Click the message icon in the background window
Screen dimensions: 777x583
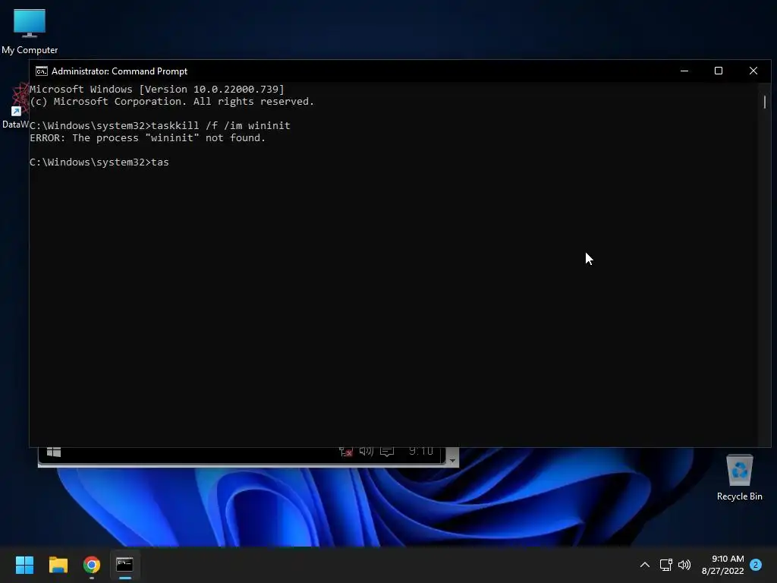387,451
